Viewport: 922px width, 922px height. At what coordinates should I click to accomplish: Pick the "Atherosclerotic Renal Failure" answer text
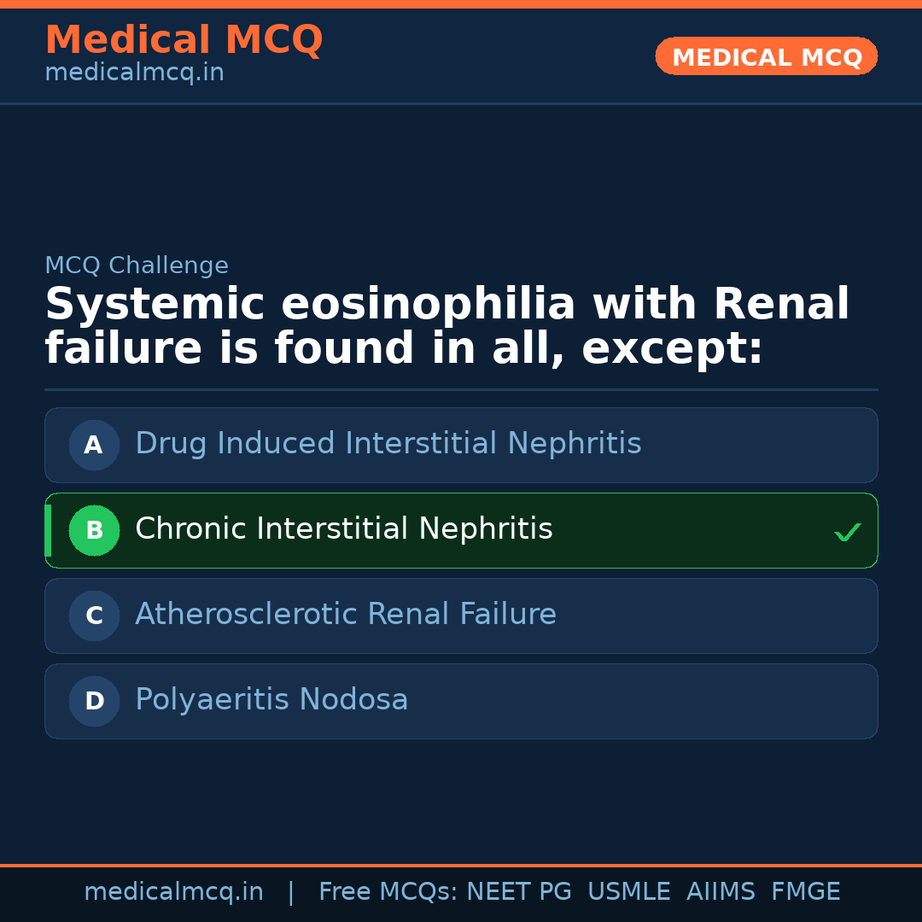tap(345, 615)
